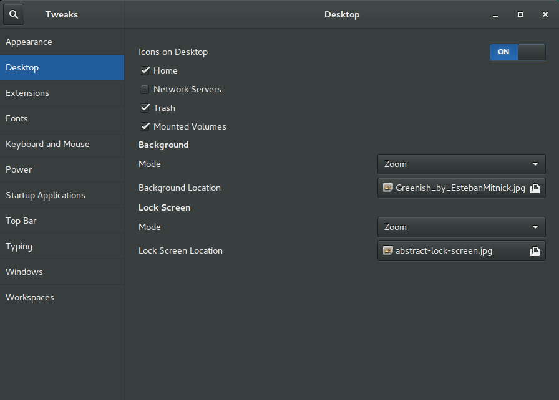Uncheck the Mounted Volumes checkbox
This screenshot has width=559, height=400.
[144, 126]
